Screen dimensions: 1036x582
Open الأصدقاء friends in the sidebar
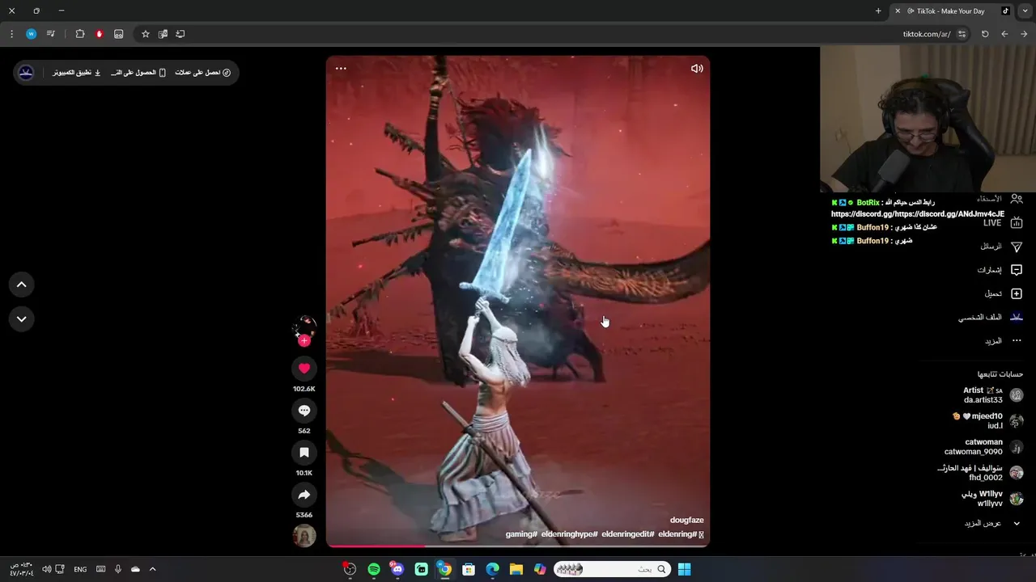point(999,199)
